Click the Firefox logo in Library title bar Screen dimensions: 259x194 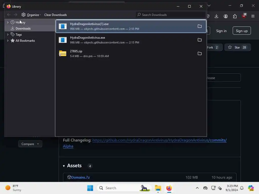(x=9, y=6)
